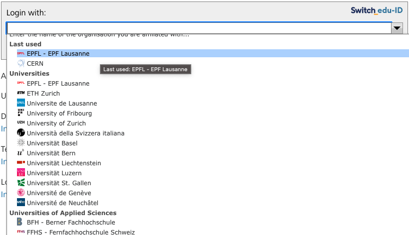This screenshot has height=235, width=409.
Task: Pick Università della Svizzera italiana
Action: coord(75,133)
